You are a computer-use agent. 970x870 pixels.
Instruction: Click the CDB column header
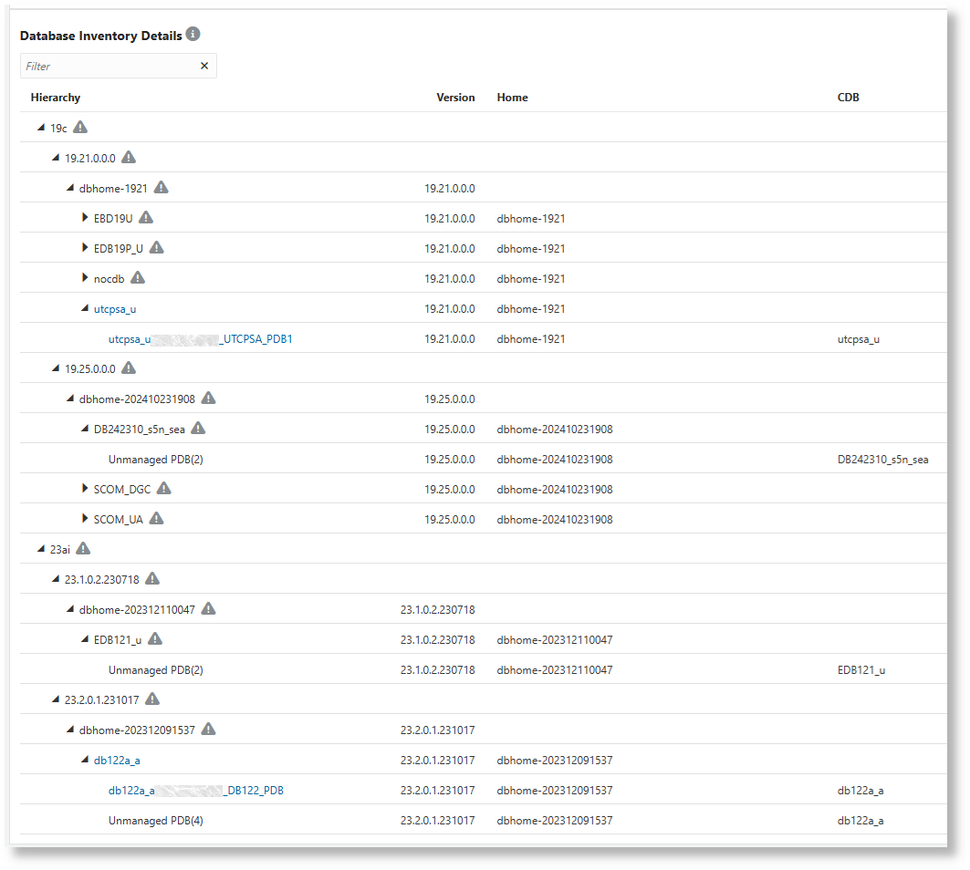pyautogui.click(x=848, y=97)
